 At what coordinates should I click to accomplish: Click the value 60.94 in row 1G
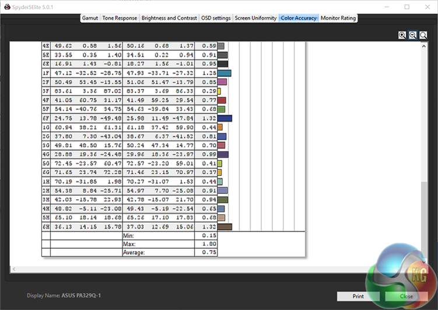tap(63, 128)
